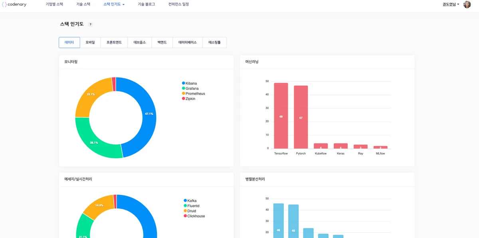Expand the 스택 인기도 dropdown menu
The width and height of the screenshot is (479, 238).
tap(114, 4)
